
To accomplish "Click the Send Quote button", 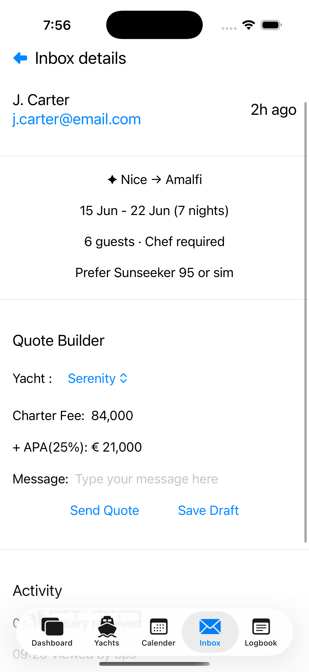I will point(105,510).
